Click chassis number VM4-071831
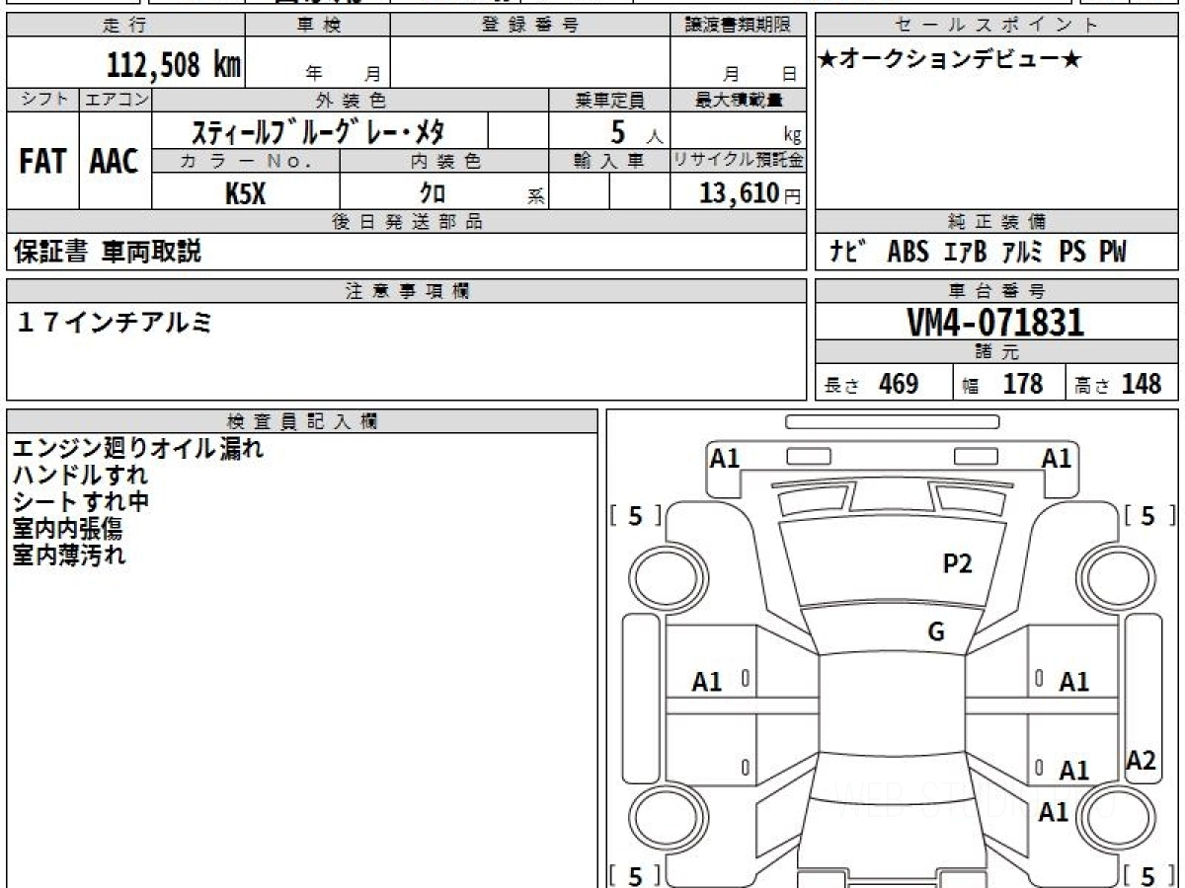 (x=995, y=322)
